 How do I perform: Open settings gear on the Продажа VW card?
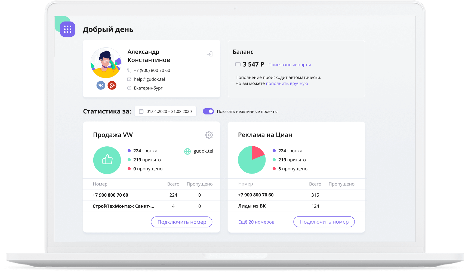pos(209,135)
